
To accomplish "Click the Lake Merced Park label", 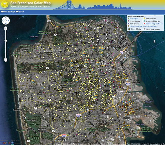I will point(34,124).
